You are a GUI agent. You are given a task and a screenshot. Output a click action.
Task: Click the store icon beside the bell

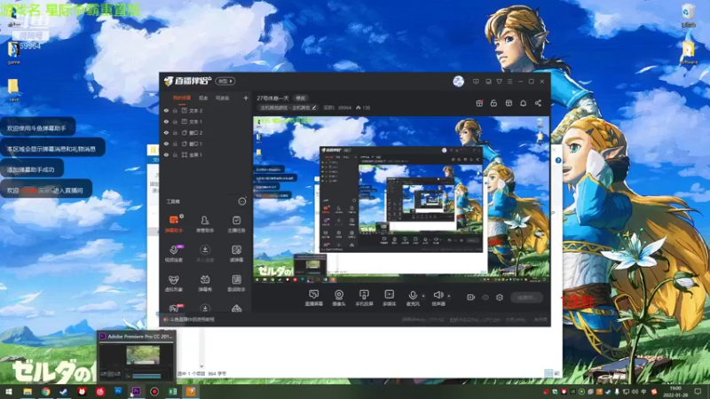tap(509, 103)
